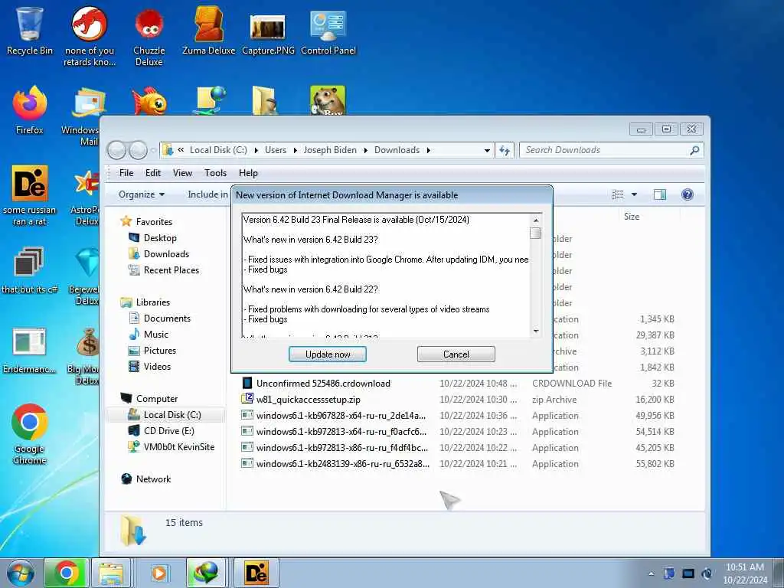Open Chrome from the taskbar
The width and height of the screenshot is (784, 588).
[66, 573]
